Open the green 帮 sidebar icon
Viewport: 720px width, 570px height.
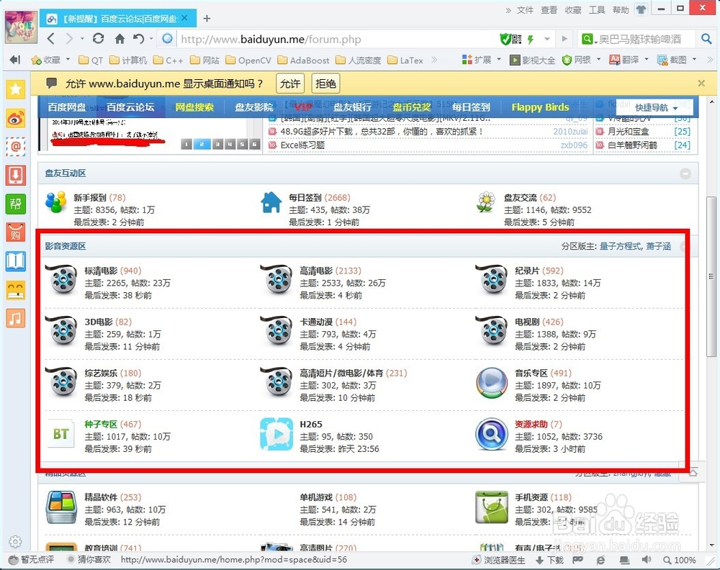point(16,204)
